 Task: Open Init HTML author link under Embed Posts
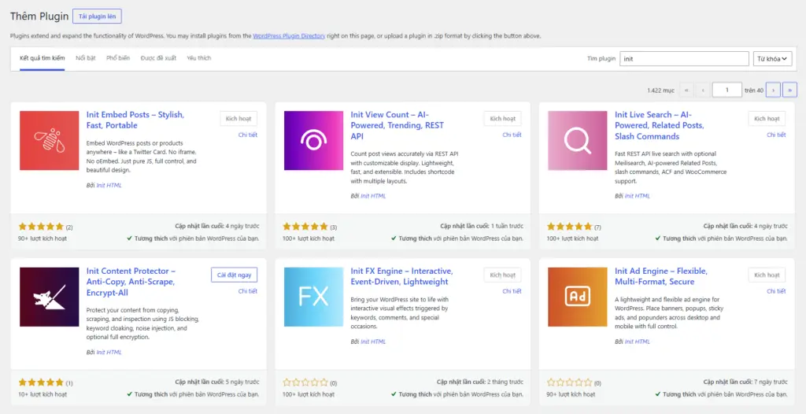[x=109, y=185]
